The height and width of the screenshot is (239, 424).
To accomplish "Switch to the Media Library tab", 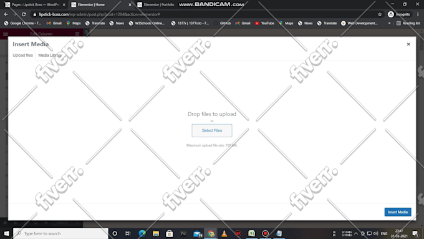I will (x=50, y=55).
